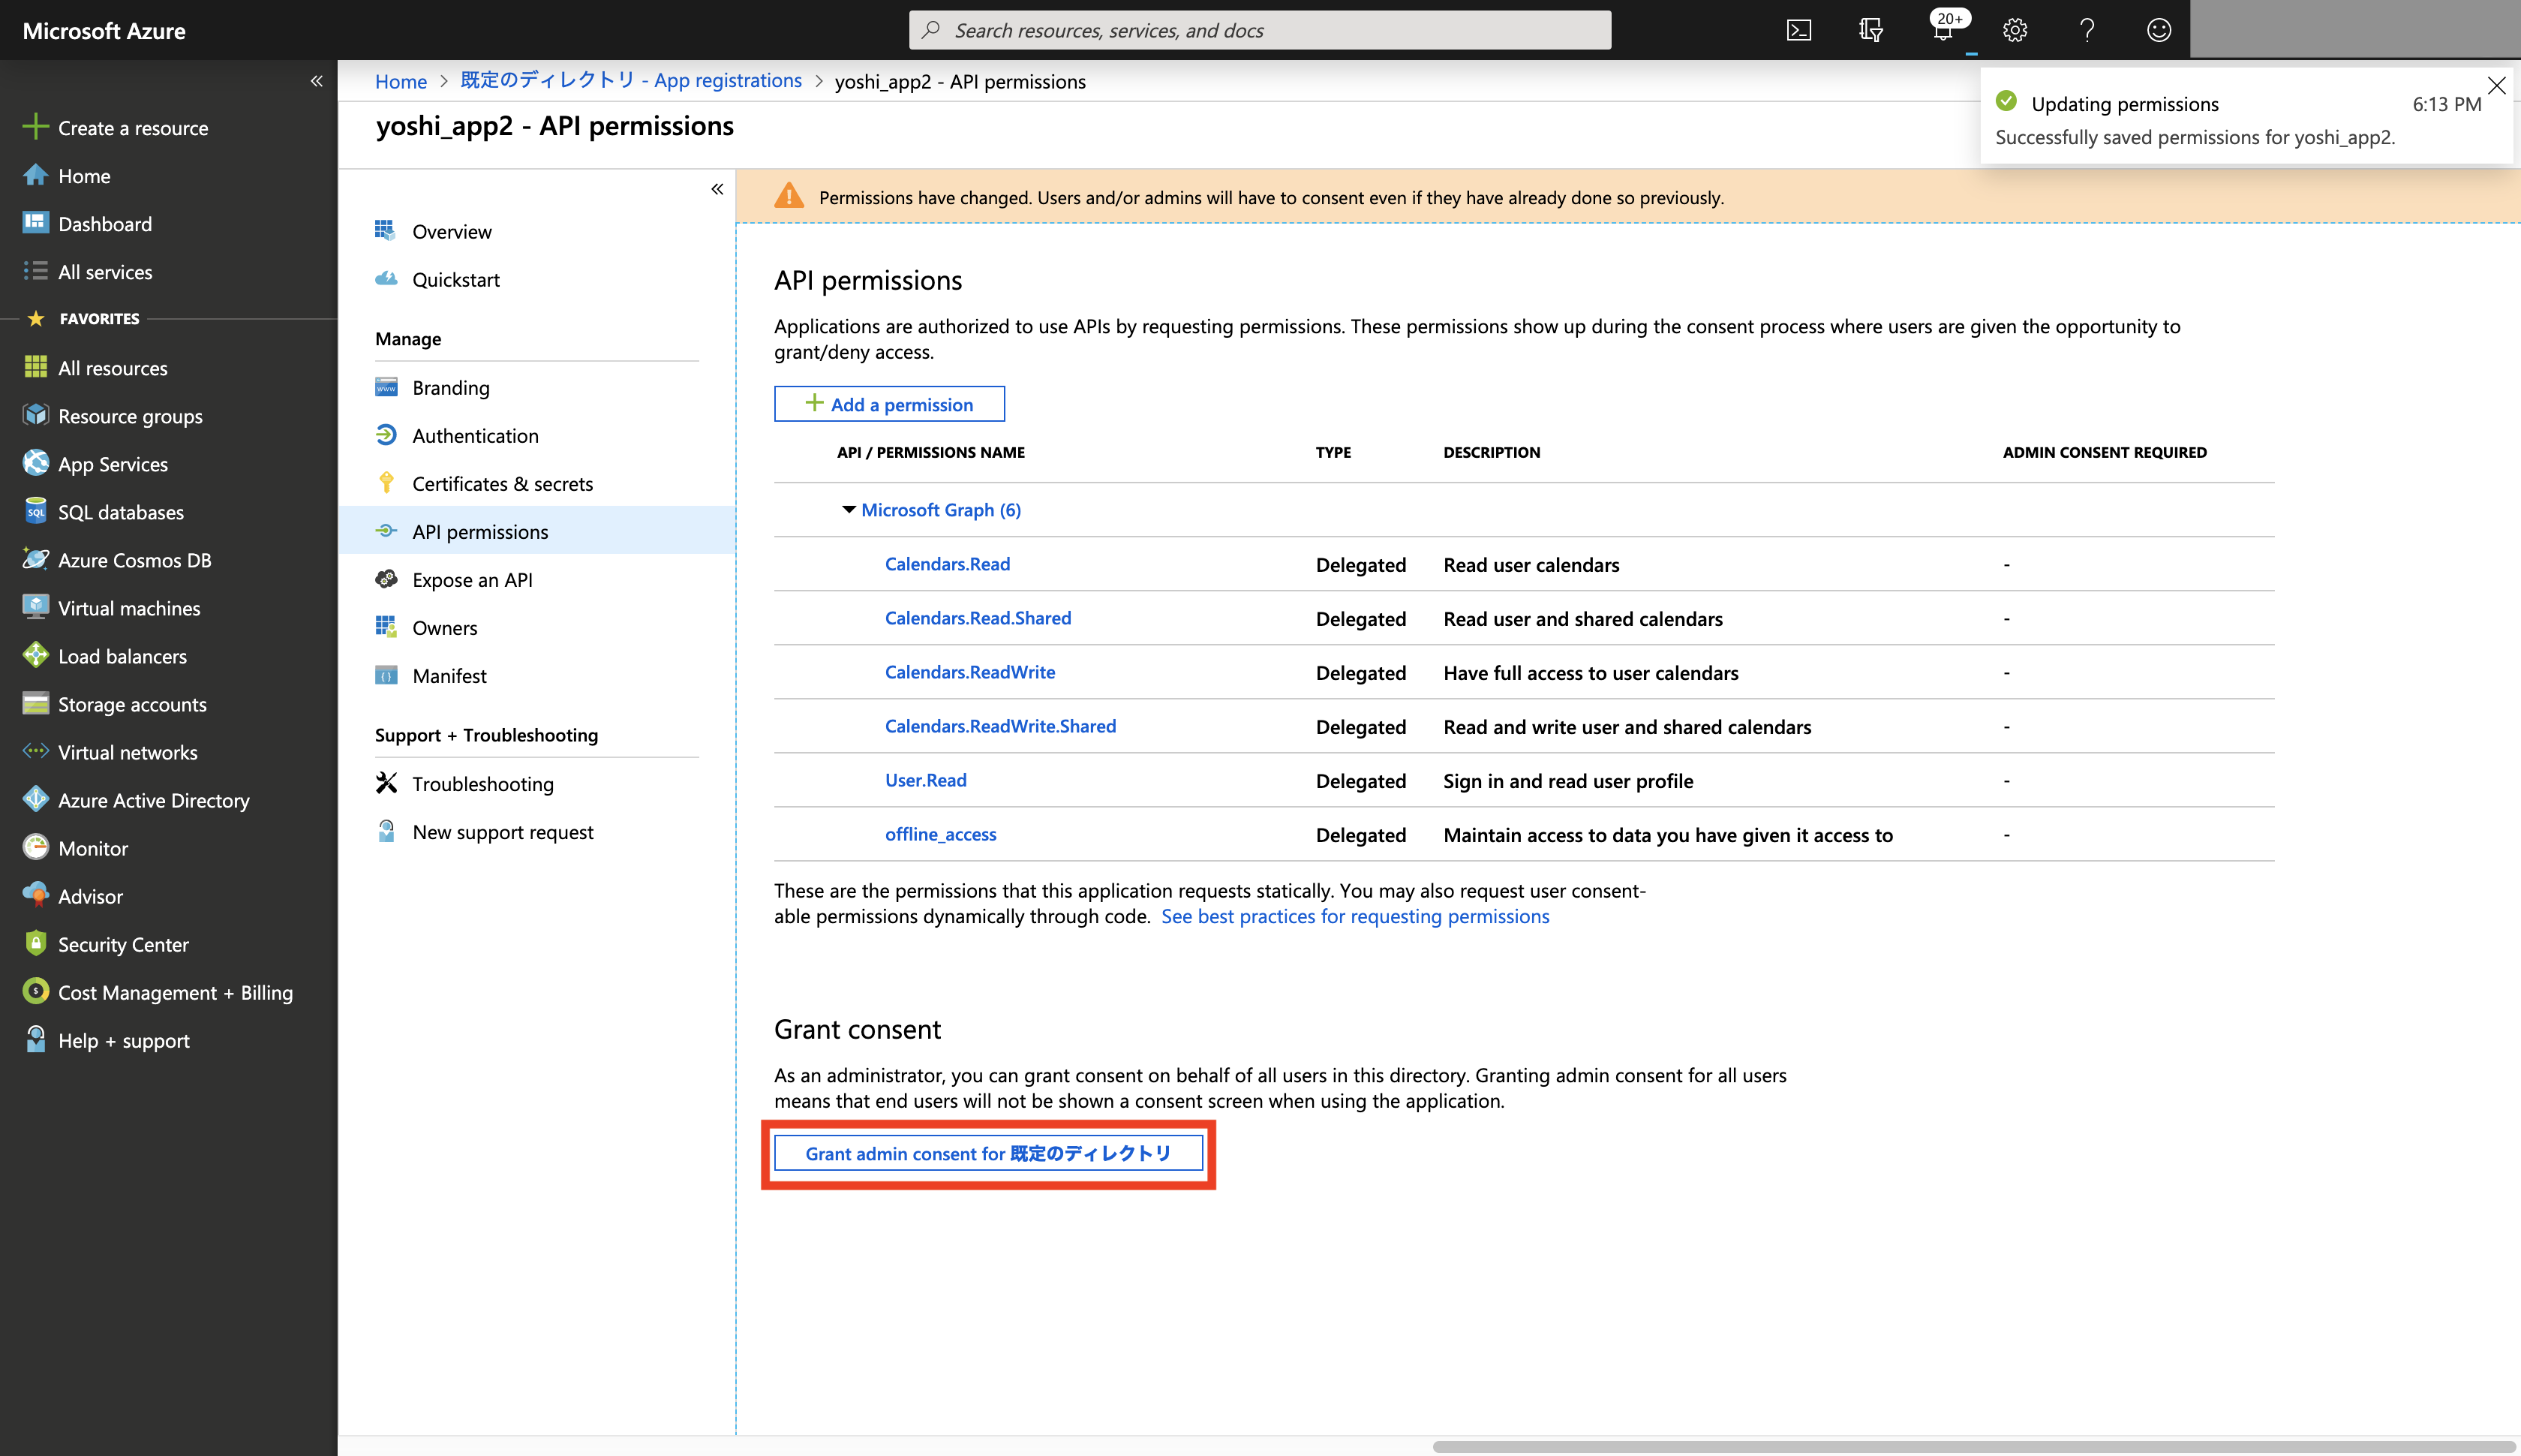Click the Microsoft Azure logo text
Screen dimensions: 2521x1456
(x=104, y=30)
